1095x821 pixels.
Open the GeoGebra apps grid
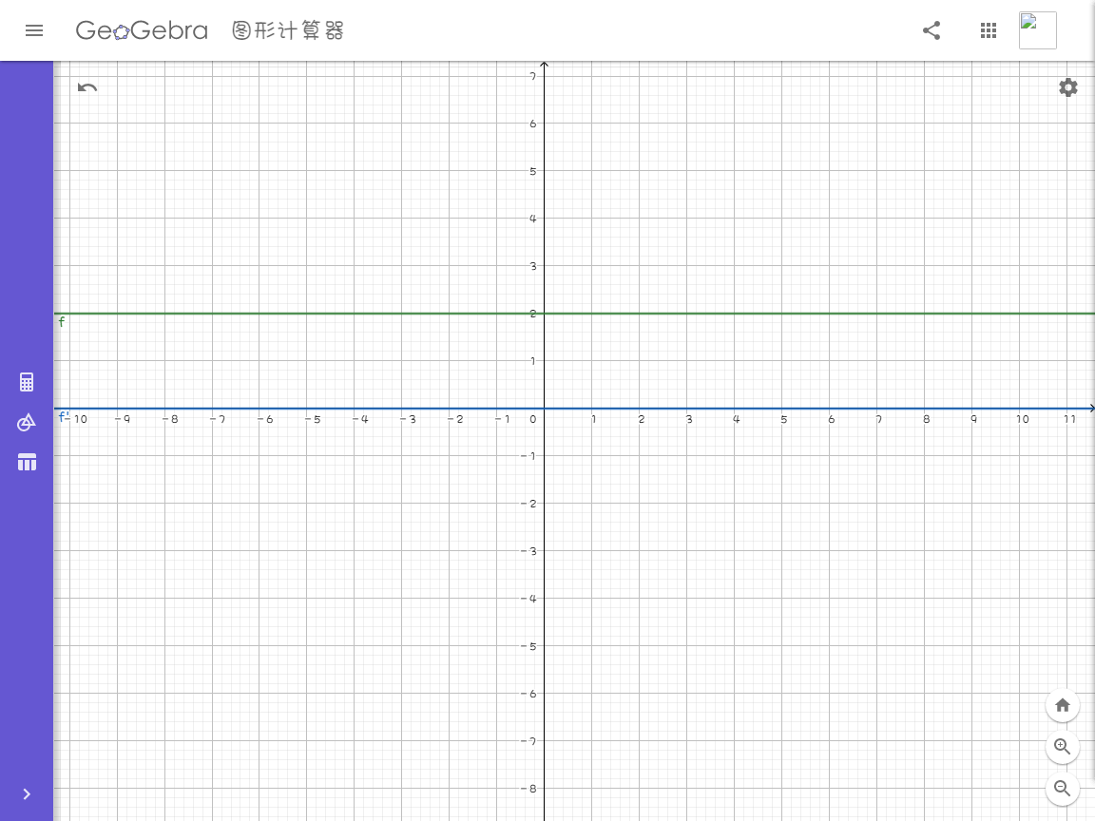(989, 30)
